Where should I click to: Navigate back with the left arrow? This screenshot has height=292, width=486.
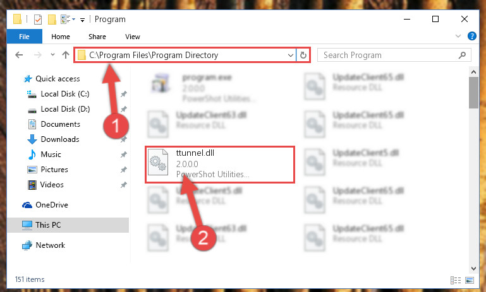click(19, 55)
